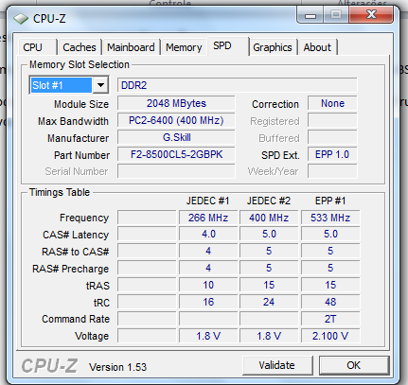Screen dimensions: 408x385
Task: Click the OK button
Action: (x=354, y=365)
